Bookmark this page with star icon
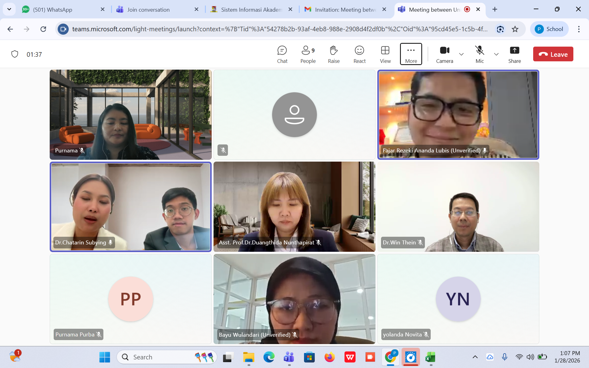Image resolution: width=589 pixels, height=368 pixels. (515, 29)
